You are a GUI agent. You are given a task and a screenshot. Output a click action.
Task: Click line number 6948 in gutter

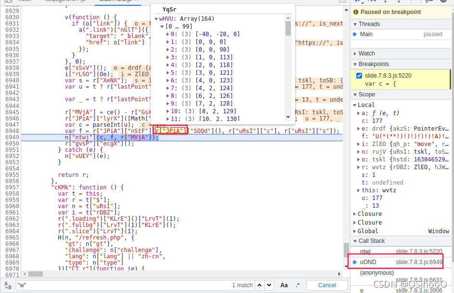[x=12, y=131]
